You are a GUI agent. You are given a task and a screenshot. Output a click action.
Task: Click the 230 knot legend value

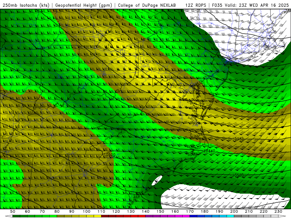[x=278, y=211]
